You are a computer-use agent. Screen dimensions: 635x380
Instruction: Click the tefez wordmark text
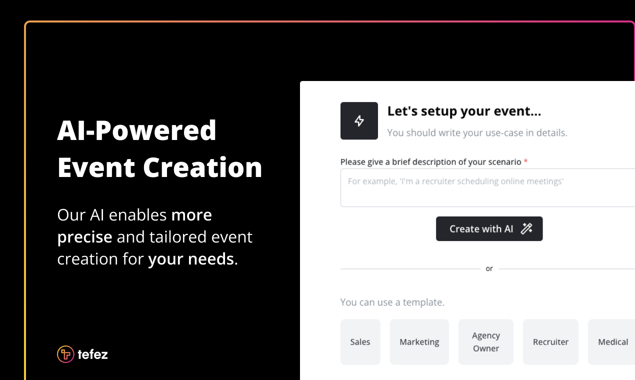(x=93, y=354)
